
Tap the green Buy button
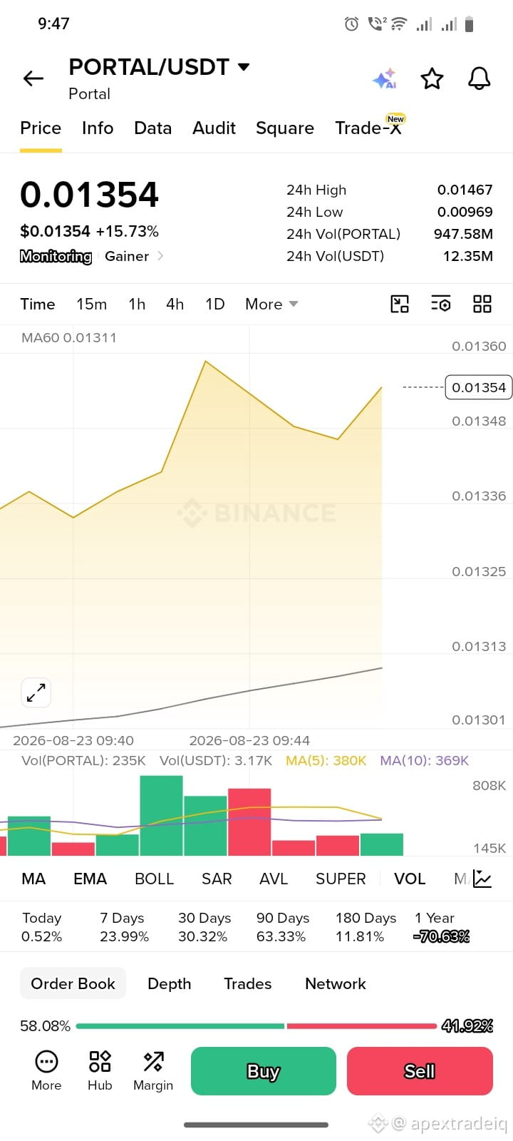click(x=263, y=1071)
